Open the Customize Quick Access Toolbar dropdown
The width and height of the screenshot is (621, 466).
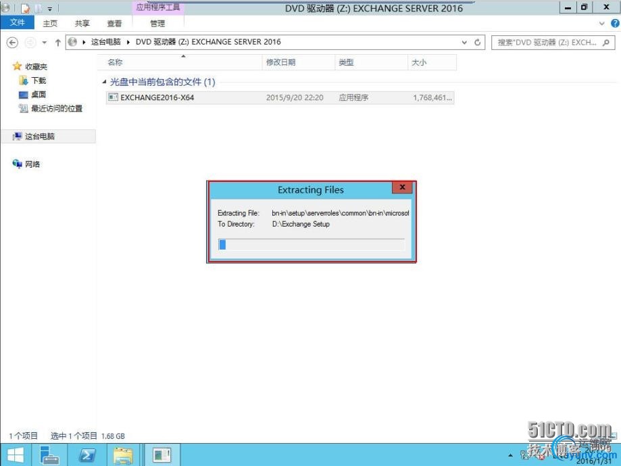(50, 8)
